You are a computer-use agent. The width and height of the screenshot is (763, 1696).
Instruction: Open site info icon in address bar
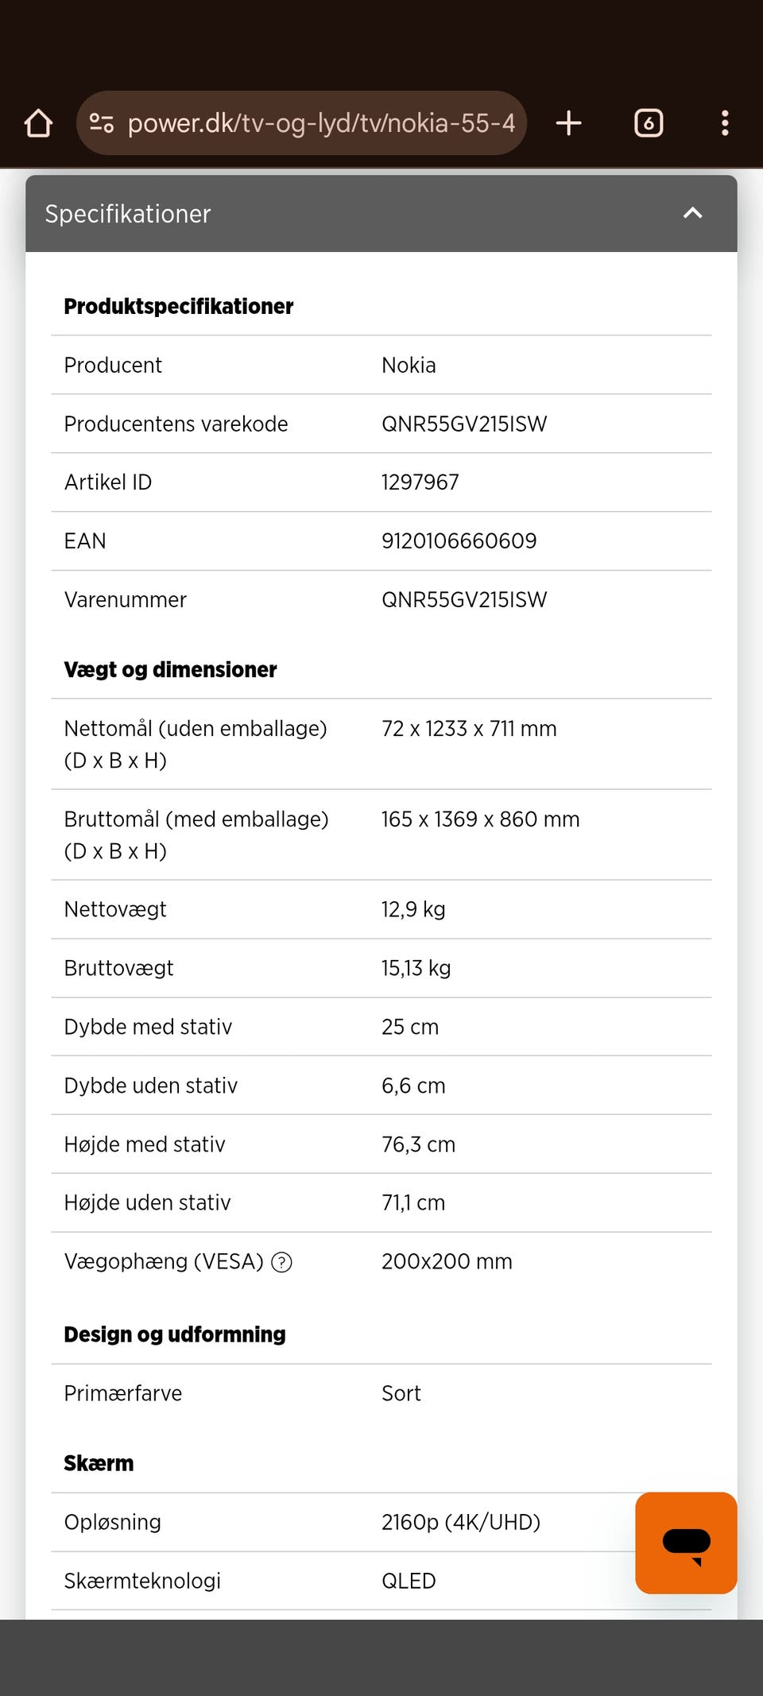[x=102, y=123]
